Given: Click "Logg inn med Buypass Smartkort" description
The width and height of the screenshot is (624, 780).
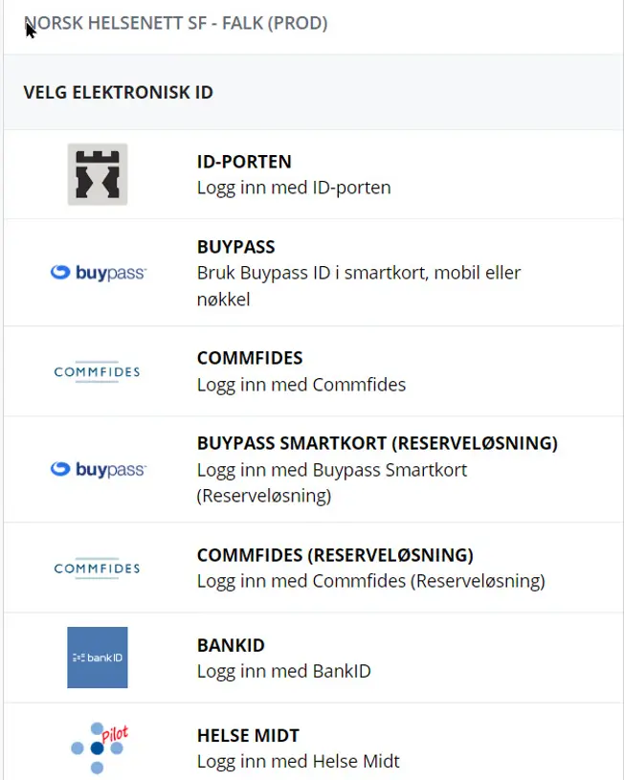Looking at the screenshot, I should pos(332,471).
